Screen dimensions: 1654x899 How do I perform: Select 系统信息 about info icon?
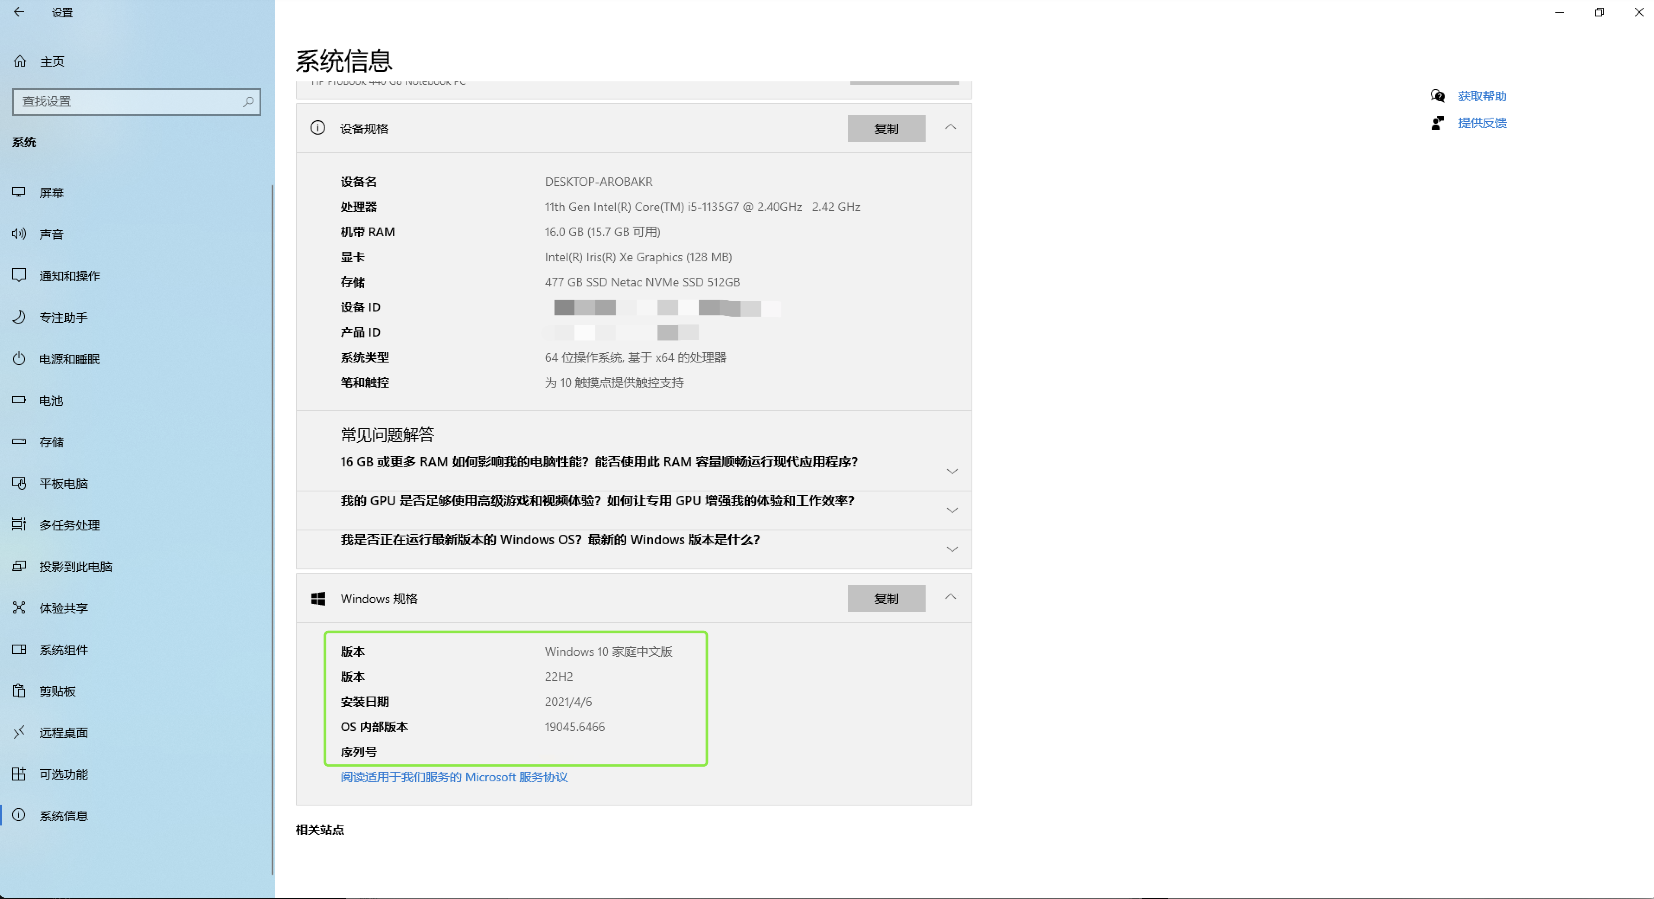coord(19,816)
